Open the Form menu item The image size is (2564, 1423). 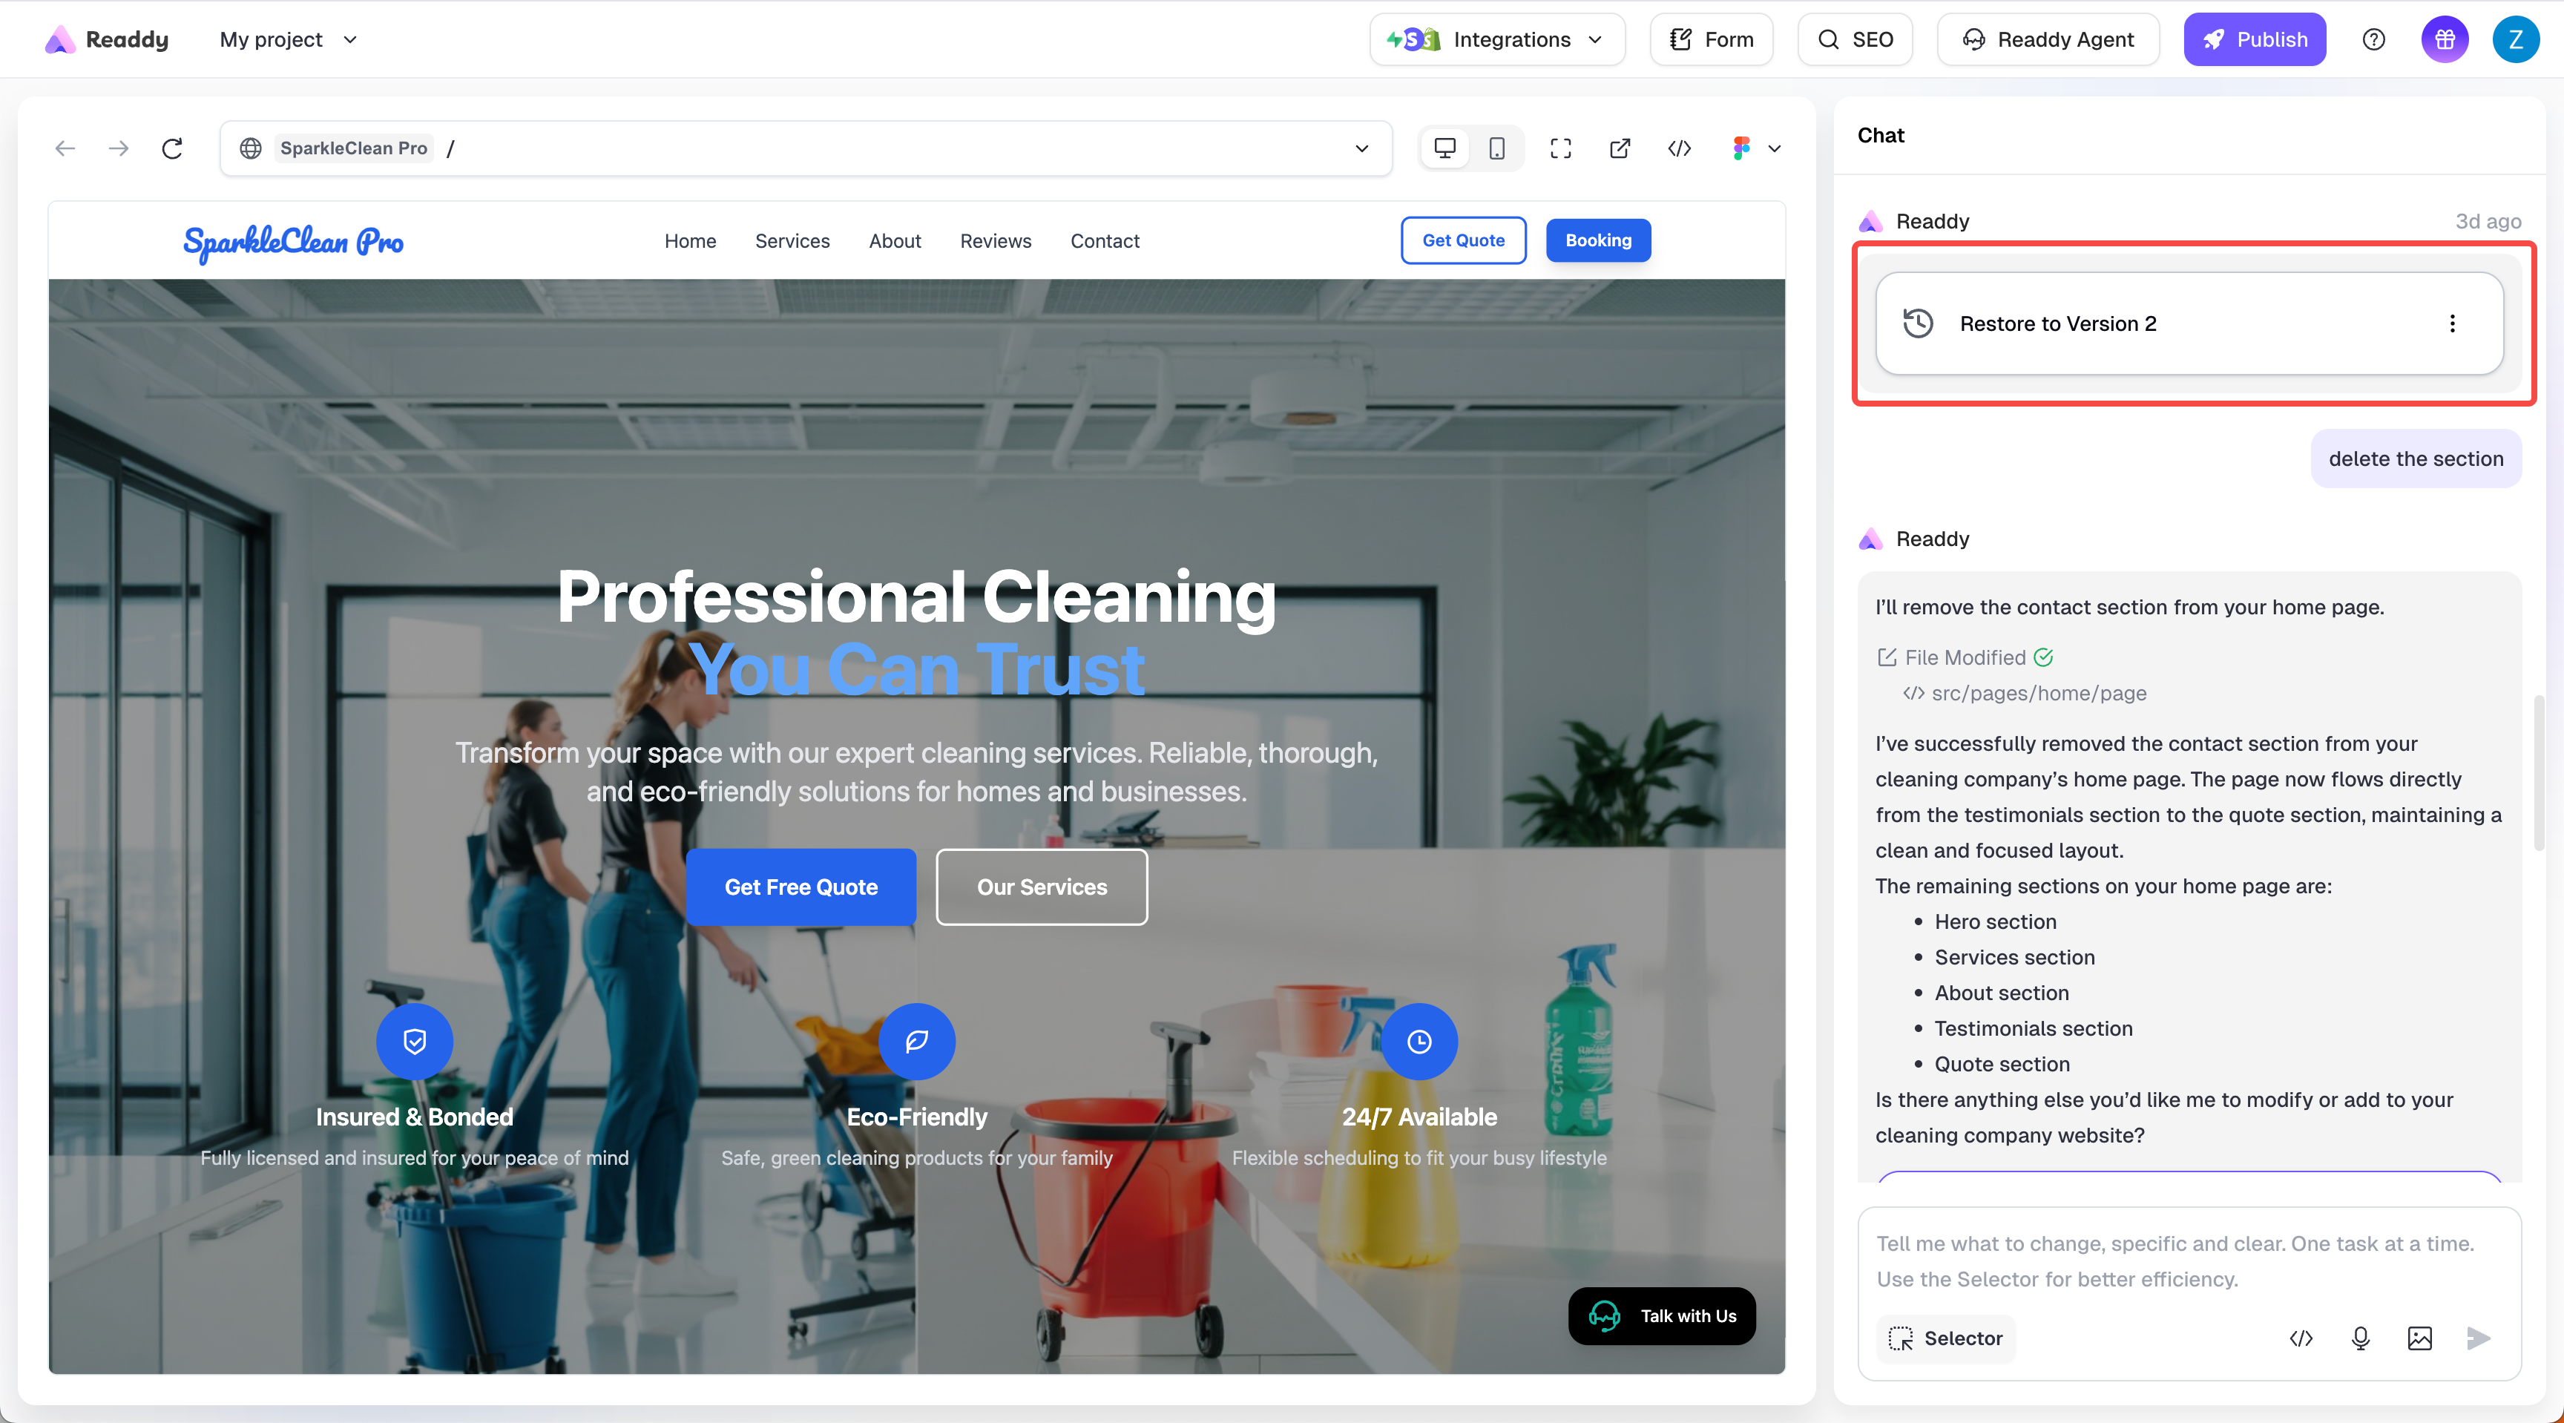(x=1711, y=40)
